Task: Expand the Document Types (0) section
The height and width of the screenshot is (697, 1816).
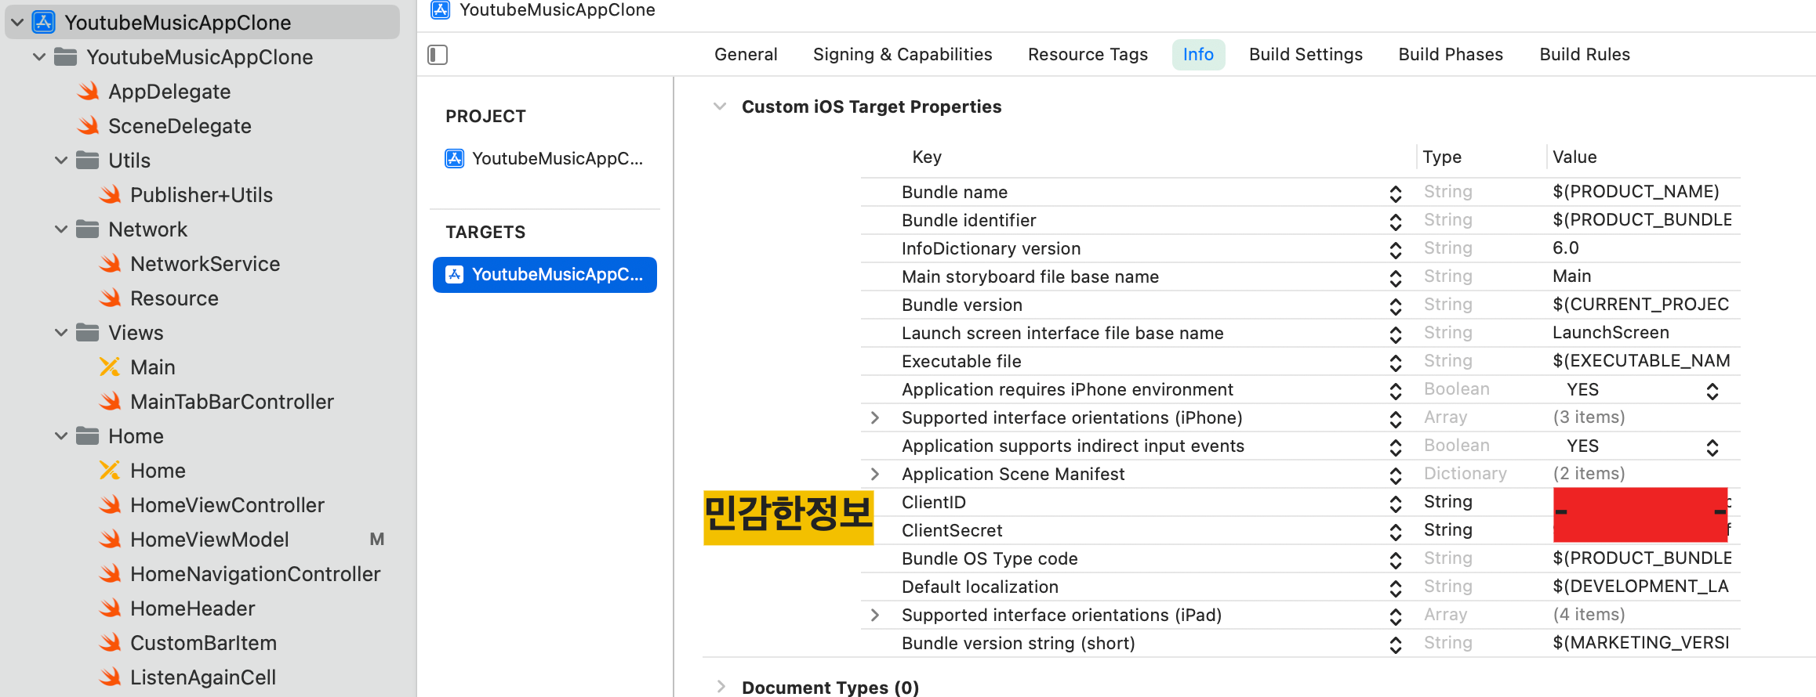Action: coord(721,687)
